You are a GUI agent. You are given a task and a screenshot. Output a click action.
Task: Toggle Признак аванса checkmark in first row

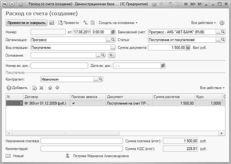click(73, 103)
